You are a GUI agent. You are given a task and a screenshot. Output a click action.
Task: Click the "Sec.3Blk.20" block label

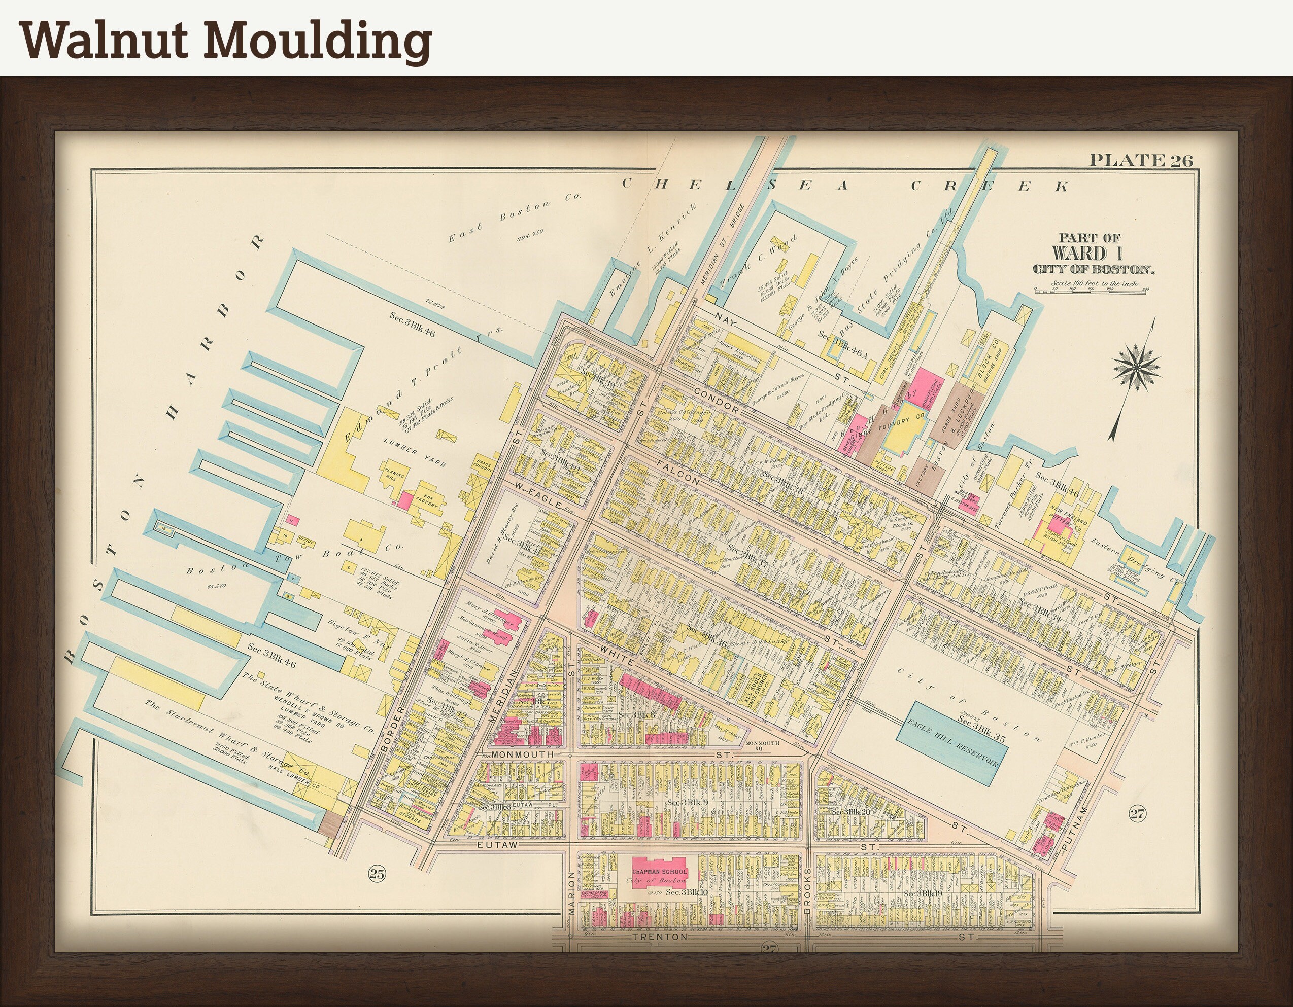850,812
